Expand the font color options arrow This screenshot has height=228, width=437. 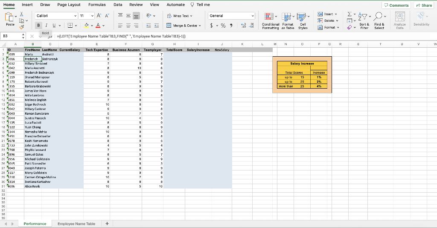pyautogui.click(x=103, y=26)
